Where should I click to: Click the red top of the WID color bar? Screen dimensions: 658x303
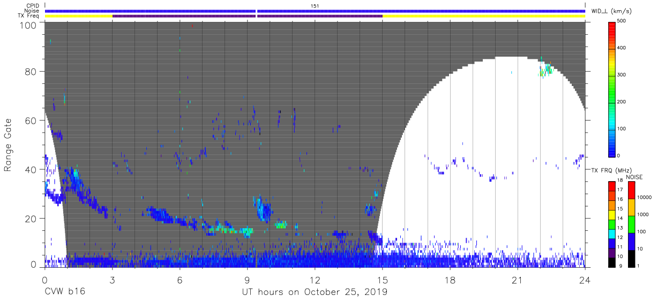pos(611,27)
